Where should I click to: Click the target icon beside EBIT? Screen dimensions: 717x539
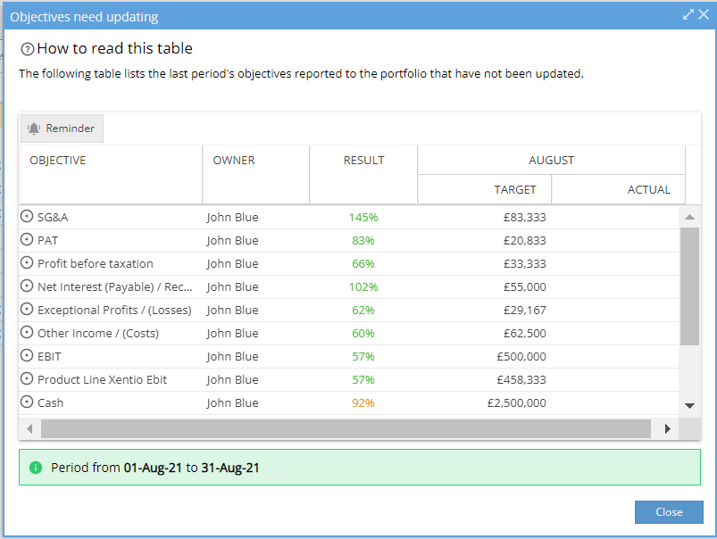[x=27, y=356]
